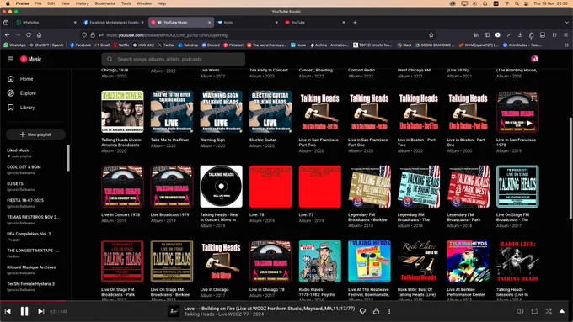Screen dimensions: 573x322
Task: Like the playing song
Action: point(376,311)
